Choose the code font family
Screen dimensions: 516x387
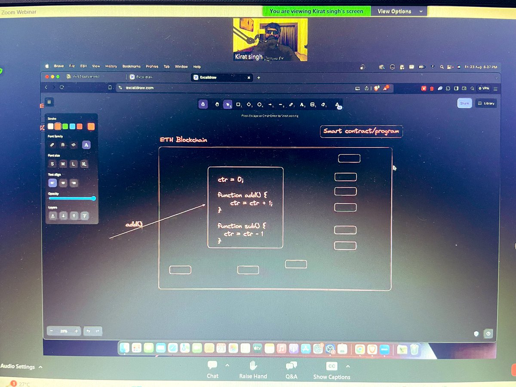point(74,145)
